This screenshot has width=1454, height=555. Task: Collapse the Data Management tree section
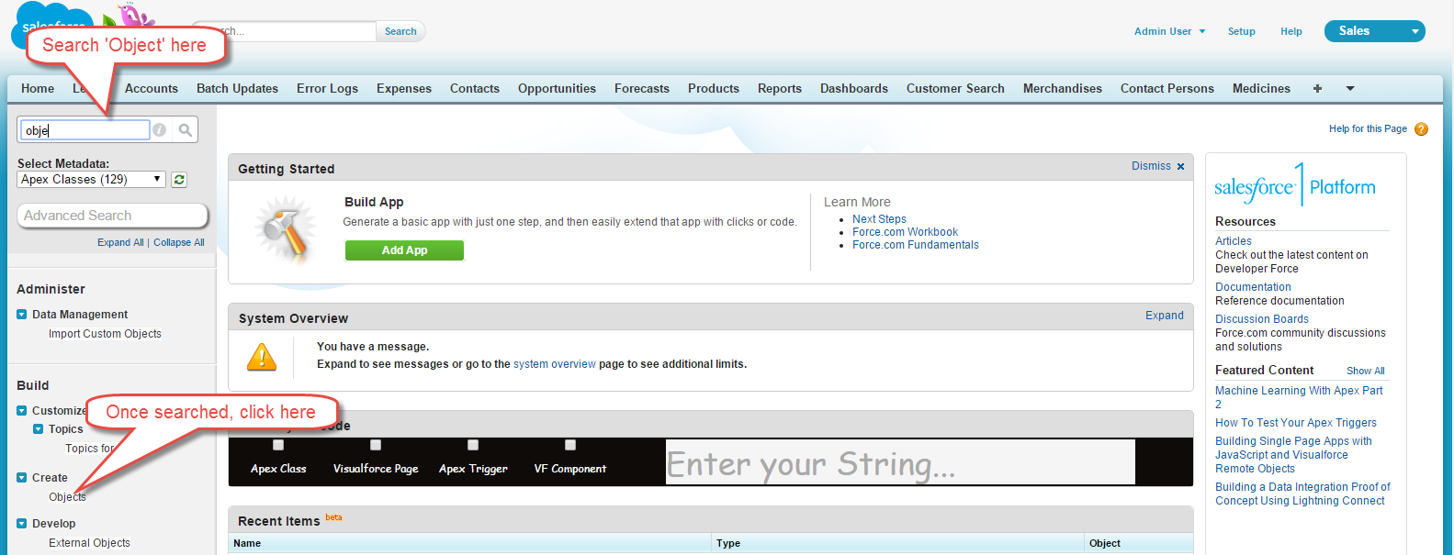point(22,315)
